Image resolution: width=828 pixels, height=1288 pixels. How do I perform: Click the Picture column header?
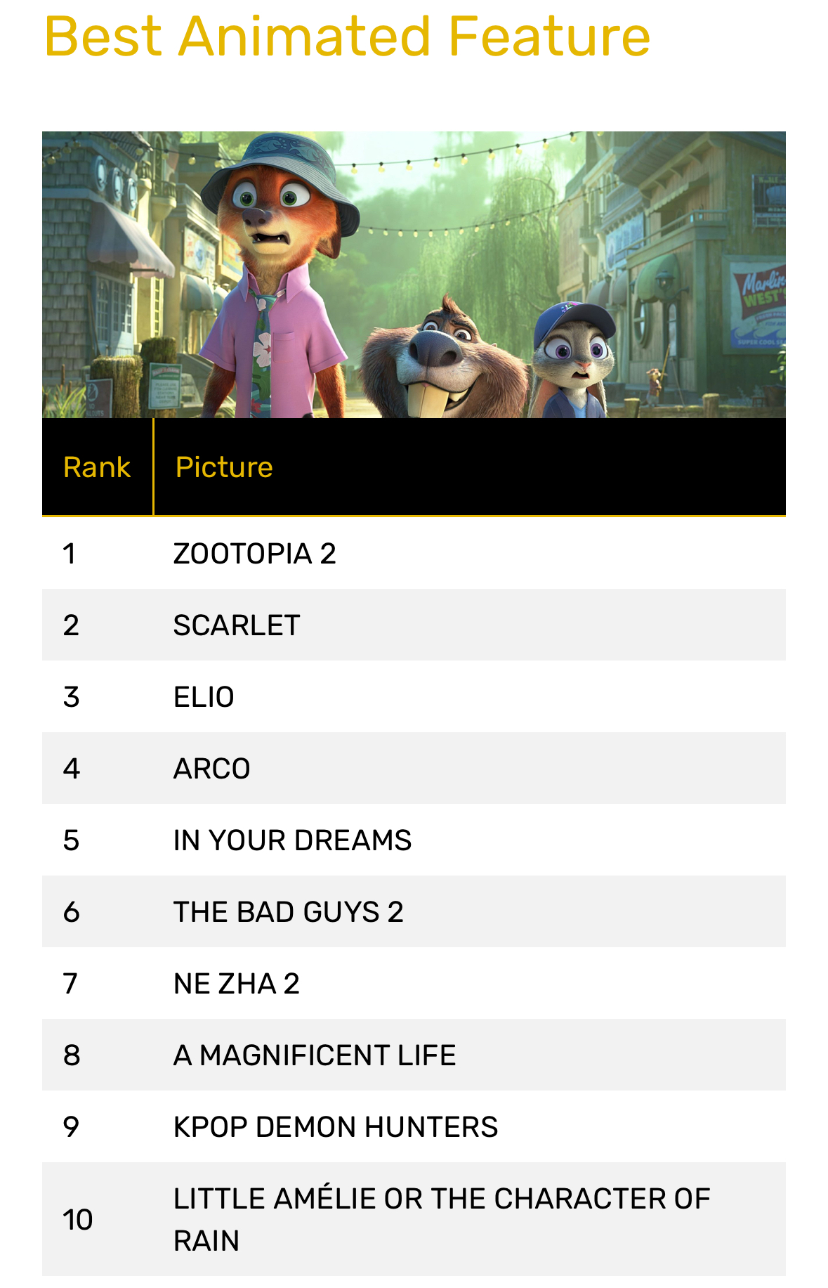coord(224,467)
